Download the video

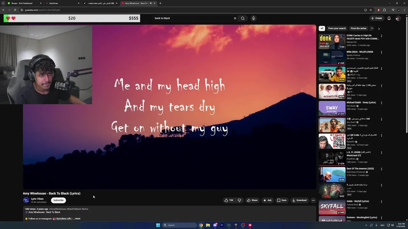pos(299,200)
